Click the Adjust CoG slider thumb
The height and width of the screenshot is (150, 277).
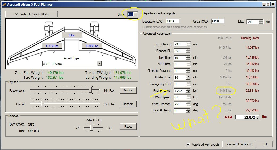coord(92,127)
